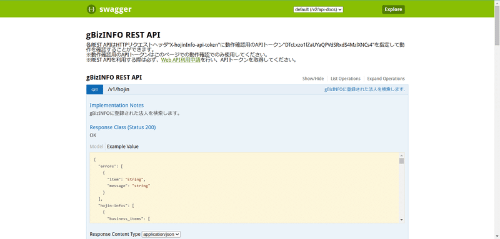Open the default (/v2/api-docs) spec dropdown

[x=318, y=9]
